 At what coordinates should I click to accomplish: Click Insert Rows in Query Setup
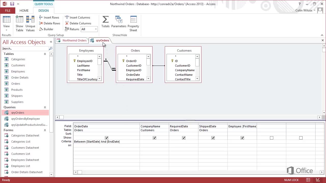49,18
